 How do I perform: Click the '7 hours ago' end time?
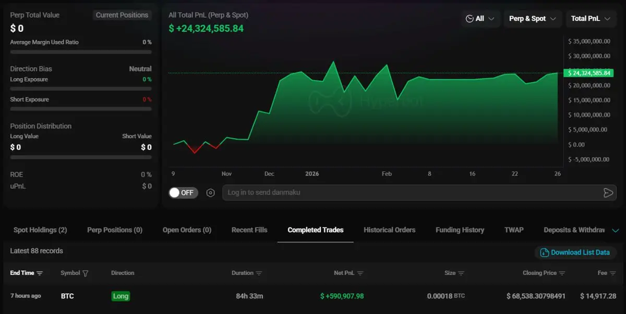tap(26, 296)
